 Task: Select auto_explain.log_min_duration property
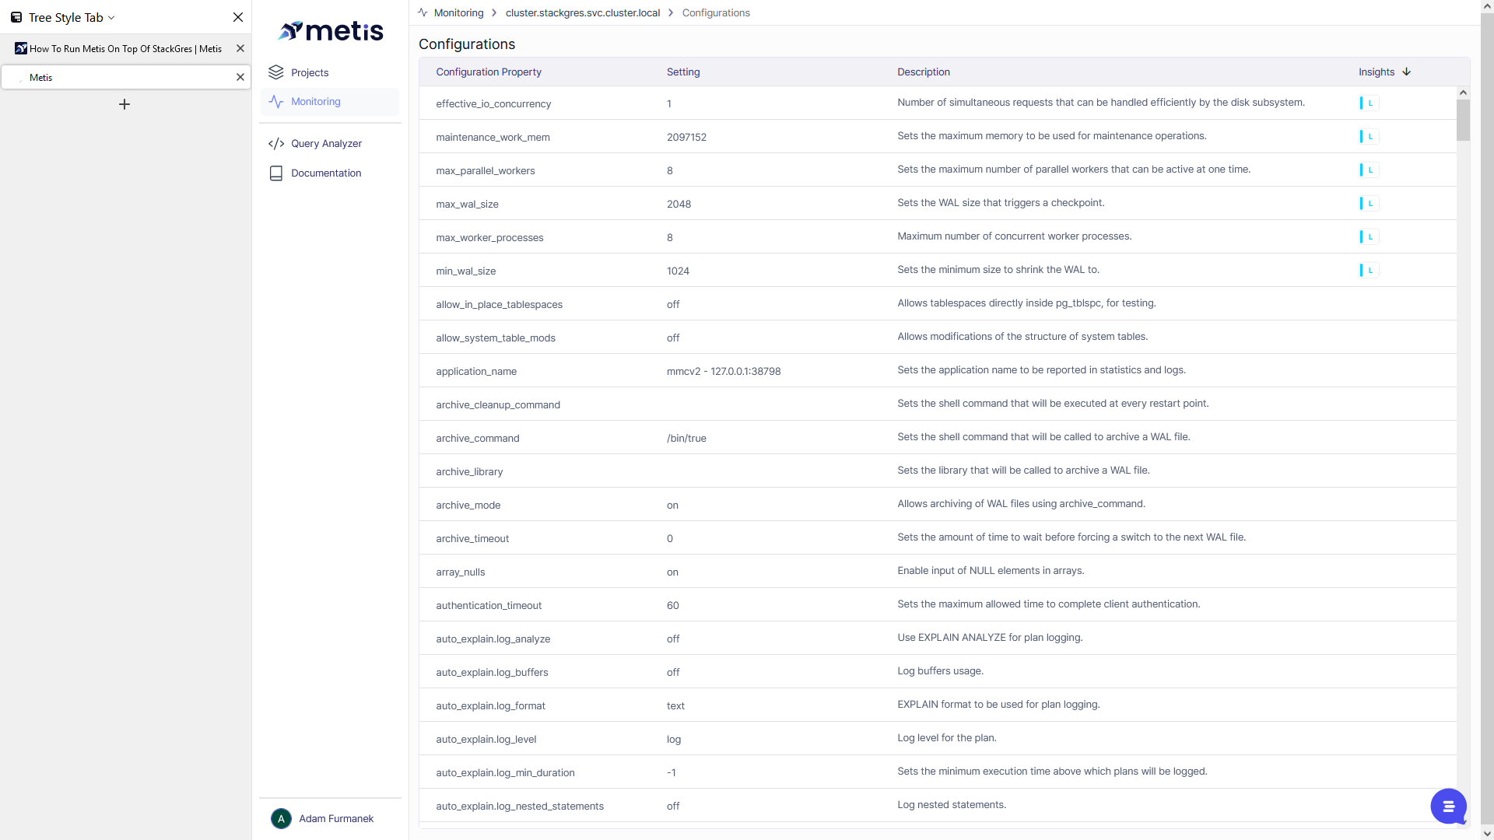505,772
